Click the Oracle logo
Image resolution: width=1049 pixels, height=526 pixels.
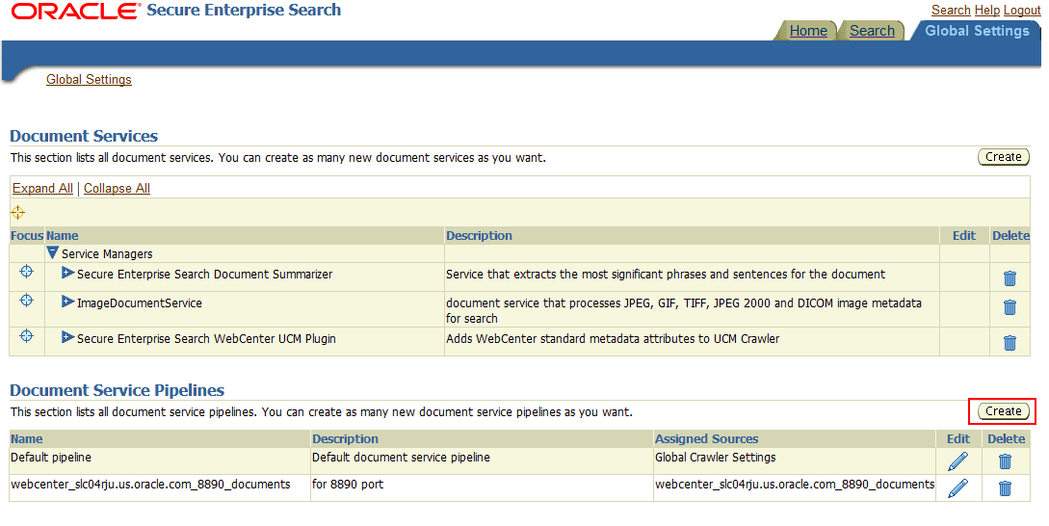(x=76, y=11)
